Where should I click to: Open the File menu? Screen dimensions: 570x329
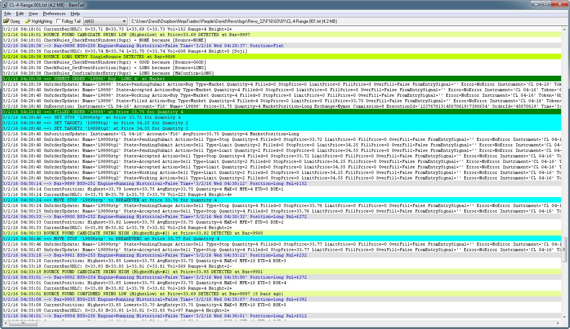(x=7, y=14)
